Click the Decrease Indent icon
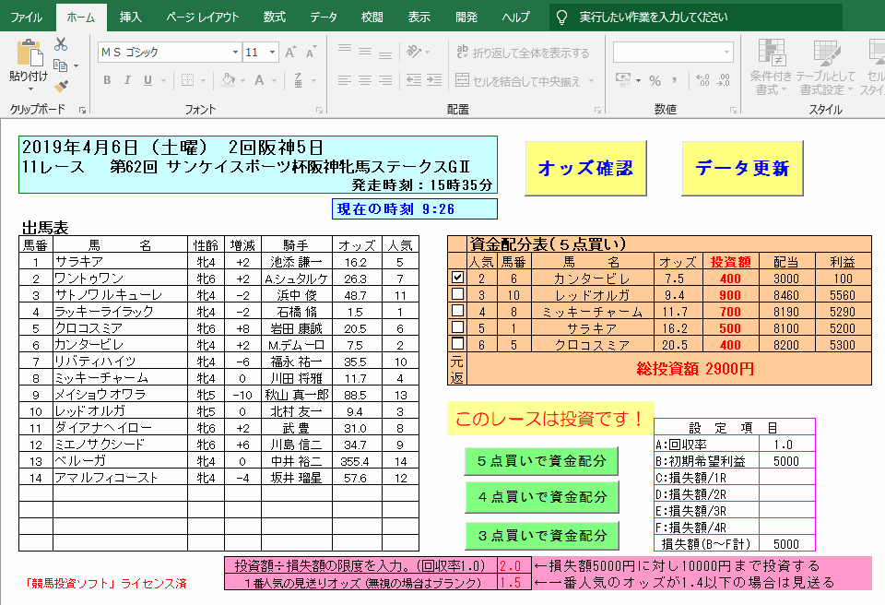 [x=414, y=80]
